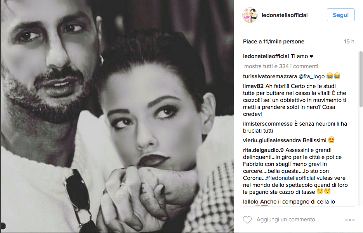Open ledonatellaofficial username in header
Screen dimensions: 363x233
click(285, 15)
